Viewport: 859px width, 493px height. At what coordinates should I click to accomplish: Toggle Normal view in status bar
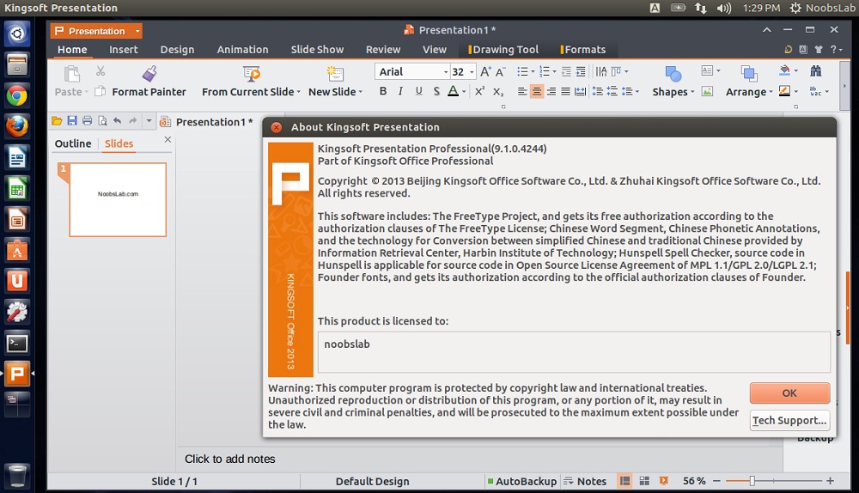(624, 481)
